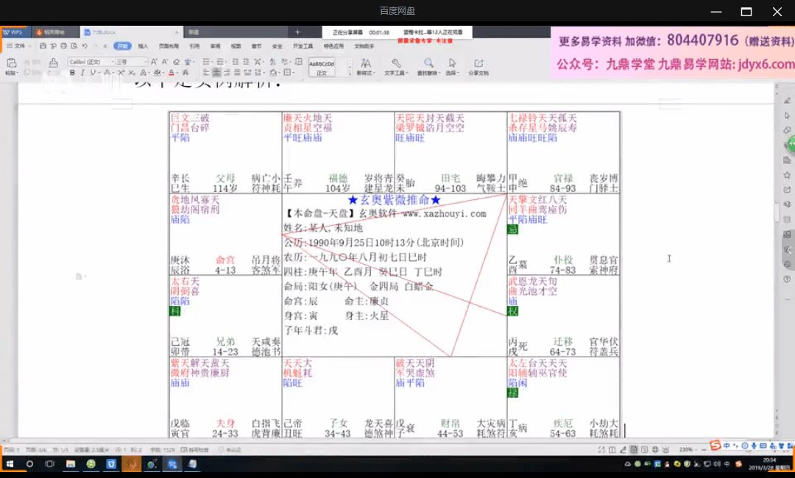Click the new tab plus button

point(297,32)
